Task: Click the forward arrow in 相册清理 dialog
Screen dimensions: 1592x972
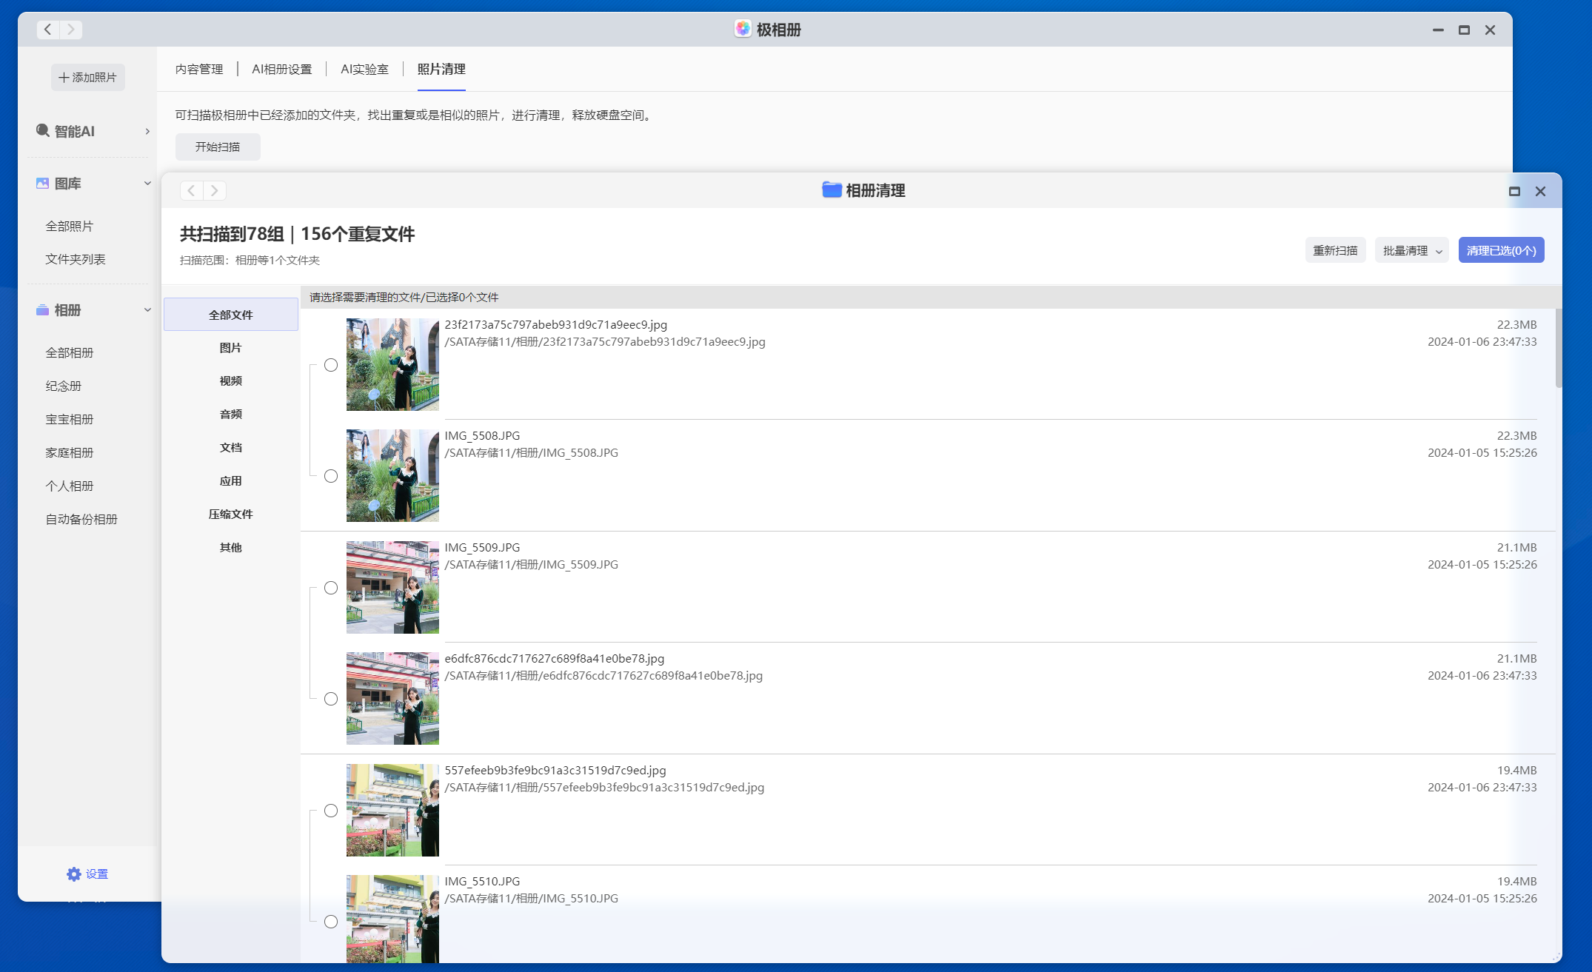Action: click(x=214, y=190)
